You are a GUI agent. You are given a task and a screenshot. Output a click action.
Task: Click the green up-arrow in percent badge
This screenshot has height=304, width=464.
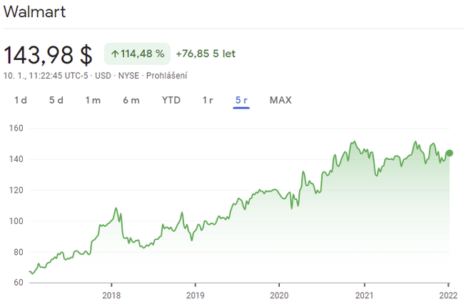(x=114, y=54)
